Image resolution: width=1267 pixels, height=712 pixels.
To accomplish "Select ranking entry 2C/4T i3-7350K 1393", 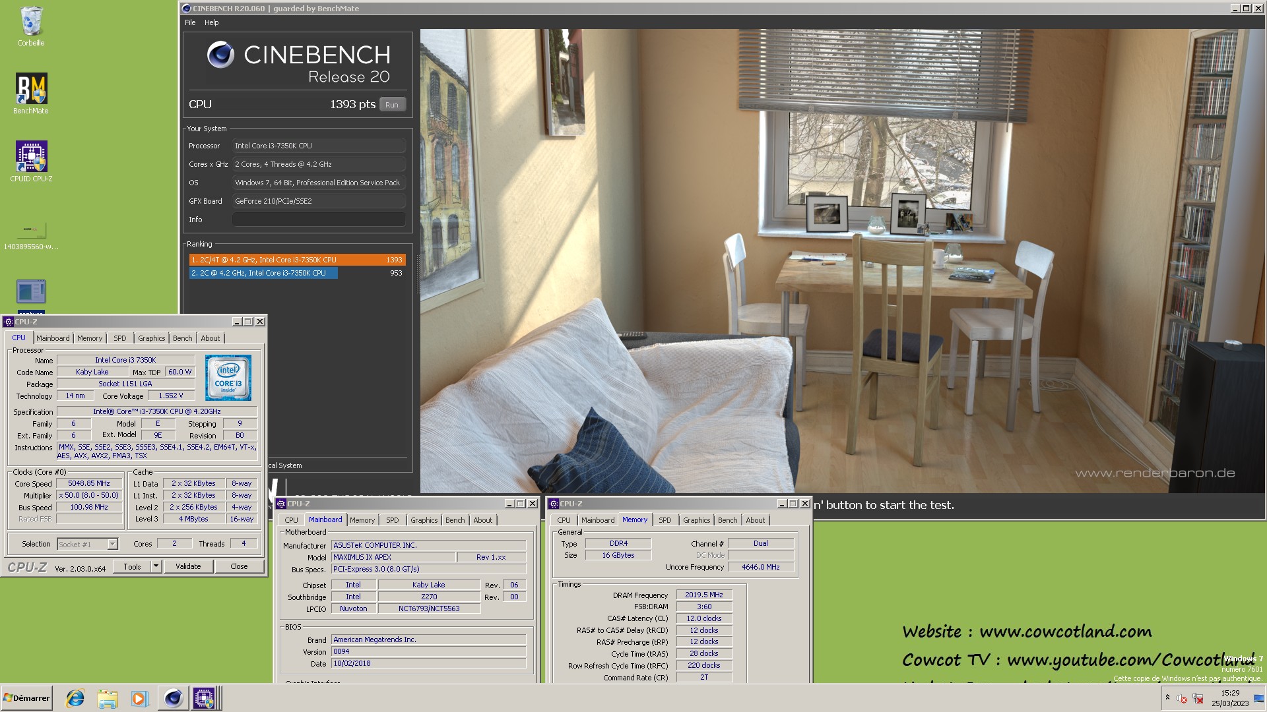I will click(x=297, y=260).
